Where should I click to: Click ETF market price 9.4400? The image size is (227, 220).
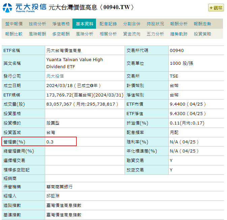pos(177,104)
